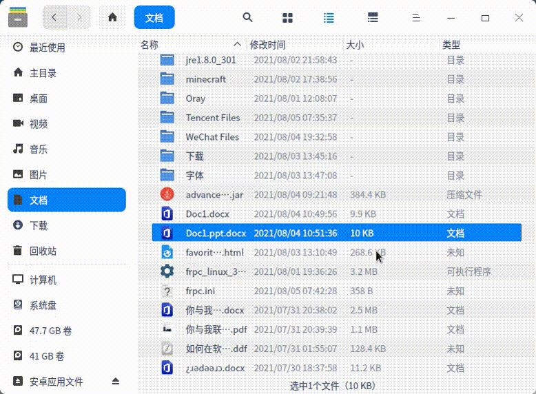The width and height of the screenshot is (536, 394).
Task: Select 回收站 in the sidebar
Action: pos(43,251)
